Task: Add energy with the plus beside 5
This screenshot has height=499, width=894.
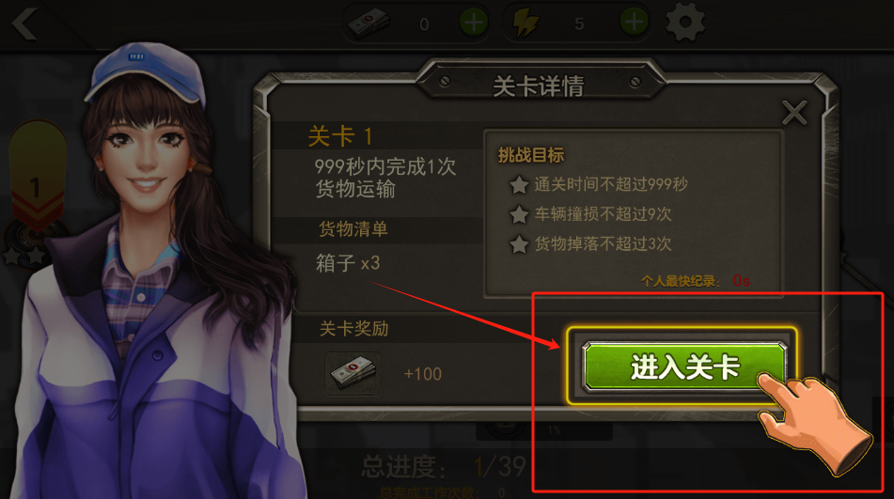Action: [x=634, y=23]
